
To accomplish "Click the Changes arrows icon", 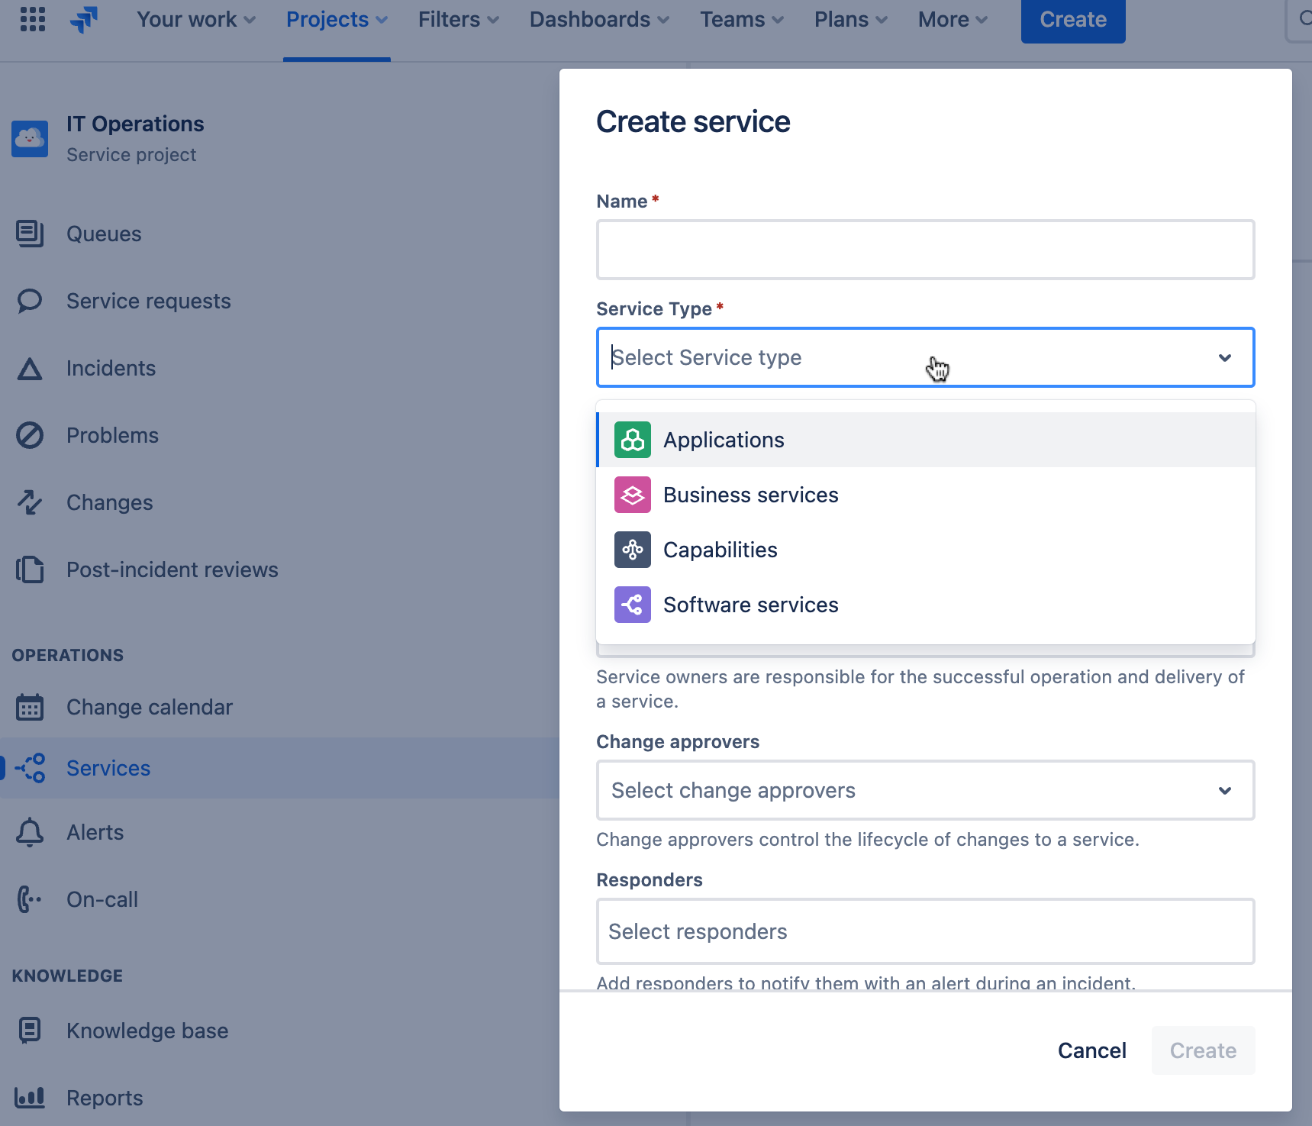I will pos(30,502).
